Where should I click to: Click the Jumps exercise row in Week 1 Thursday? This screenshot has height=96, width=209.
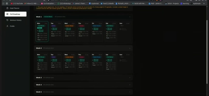click(x=83, y=32)
